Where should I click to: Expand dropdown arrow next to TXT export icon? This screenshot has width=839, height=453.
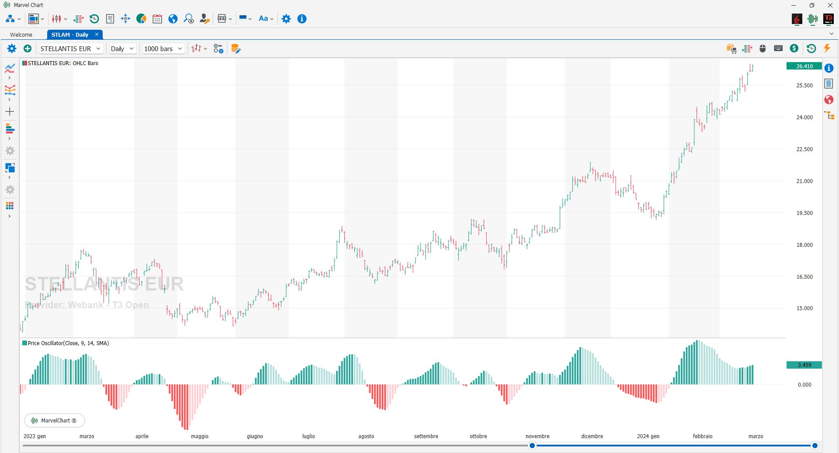pyautogui.click(x=230, y=19)
